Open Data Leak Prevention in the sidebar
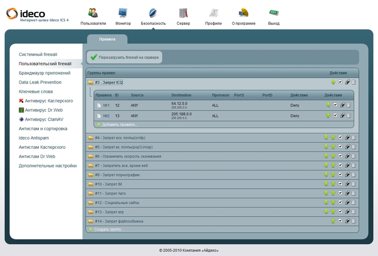This screenshot has height=256, width=378. pos(40,82)
